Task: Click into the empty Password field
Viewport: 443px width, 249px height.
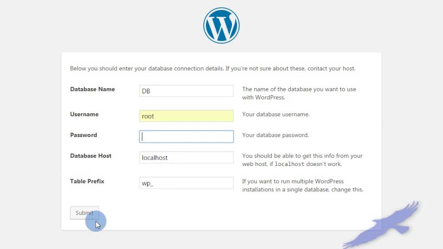Action: 186,137
